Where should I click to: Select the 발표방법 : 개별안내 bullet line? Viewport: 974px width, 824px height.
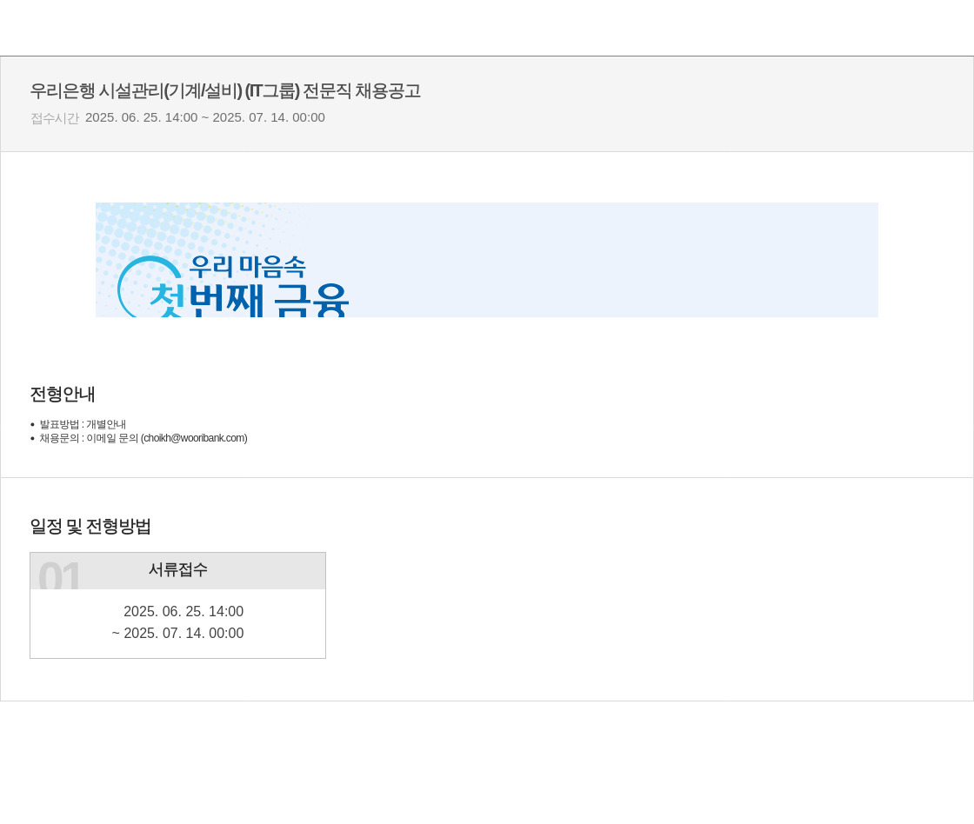83,424
